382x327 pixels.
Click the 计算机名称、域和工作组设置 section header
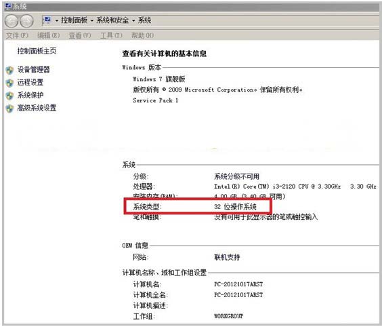tap(165, 273)
